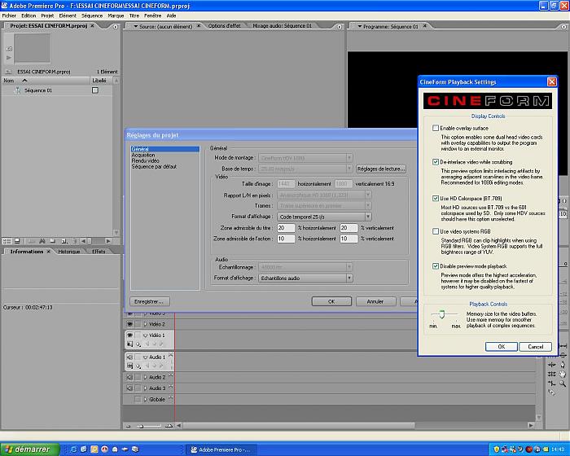
Task: Select the Pen tool in the tools panel
Action: pyautogui.click(x=563, y=365)
